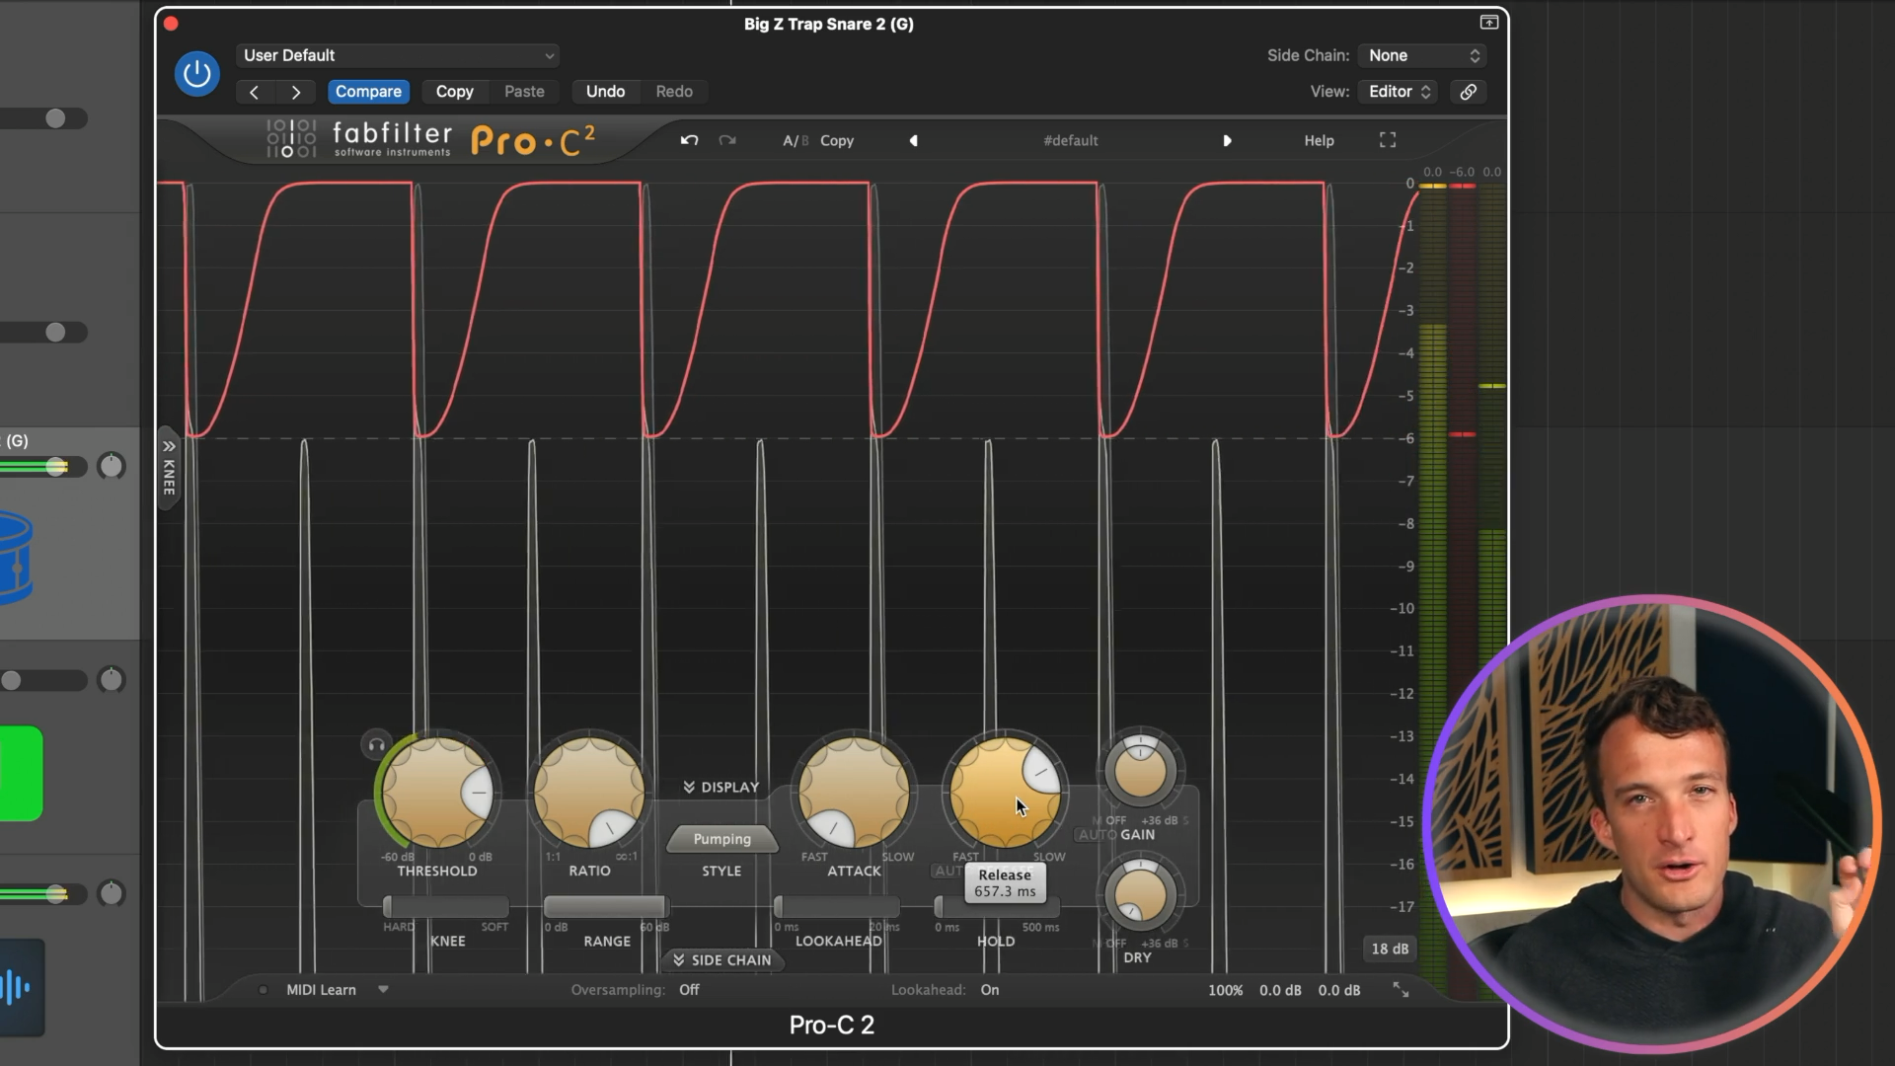This screenshot has height=1066, width=1895.
Task: Change Oversampling Off setting
Action: [x=689, y=990]
